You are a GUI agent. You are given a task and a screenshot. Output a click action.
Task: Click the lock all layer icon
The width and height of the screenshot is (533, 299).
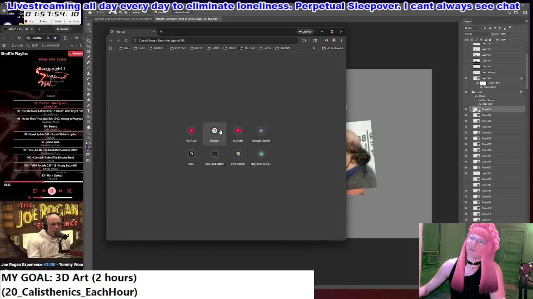coord(490,40)
